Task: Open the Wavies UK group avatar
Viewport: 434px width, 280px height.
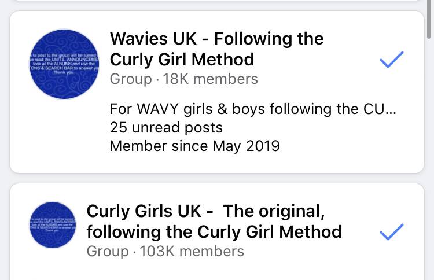Action: (64, 64)
